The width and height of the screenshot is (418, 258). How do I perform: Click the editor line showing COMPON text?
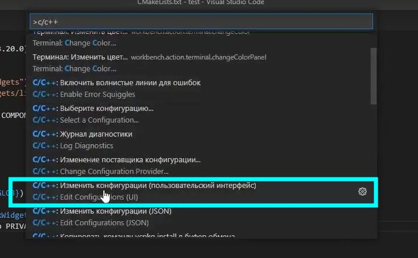tap(13, 115)
